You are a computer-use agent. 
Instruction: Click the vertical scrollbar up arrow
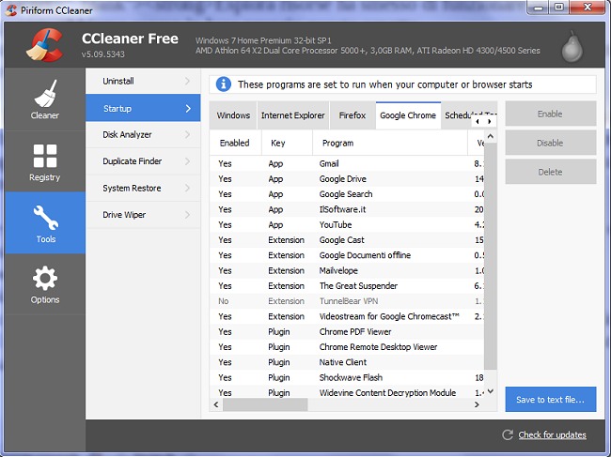491,136
